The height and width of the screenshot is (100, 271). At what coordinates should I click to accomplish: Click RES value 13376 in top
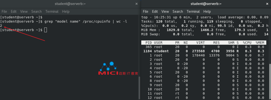pos(214,55)
